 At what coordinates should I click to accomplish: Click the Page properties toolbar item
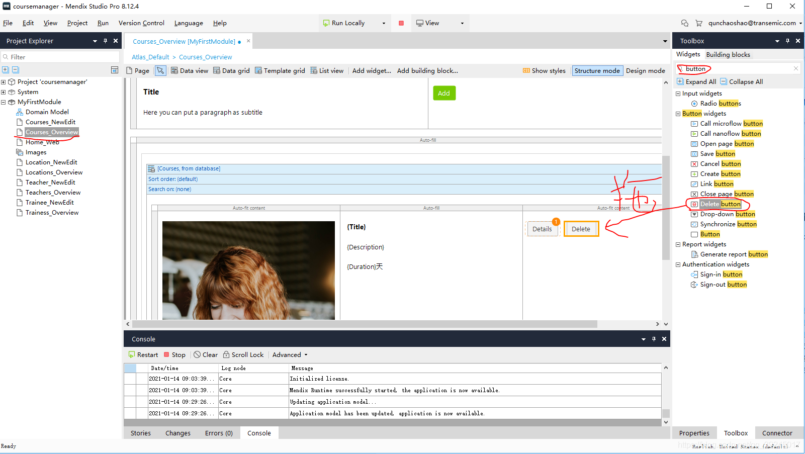138,71
